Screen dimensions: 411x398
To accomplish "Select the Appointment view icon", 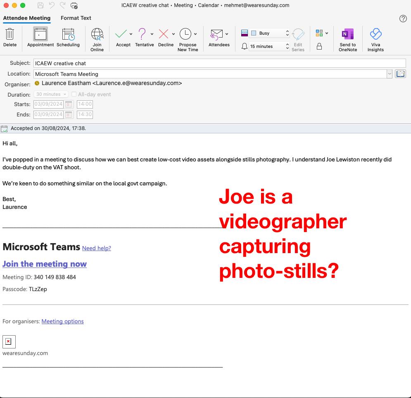I will (x=40, y=34).
